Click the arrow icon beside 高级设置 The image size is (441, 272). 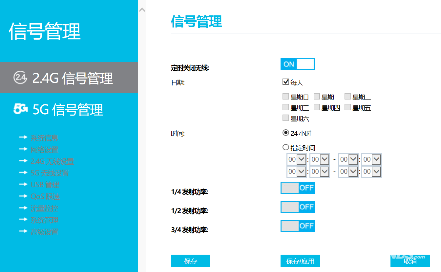pyautogui.click(x=23, y=231)
